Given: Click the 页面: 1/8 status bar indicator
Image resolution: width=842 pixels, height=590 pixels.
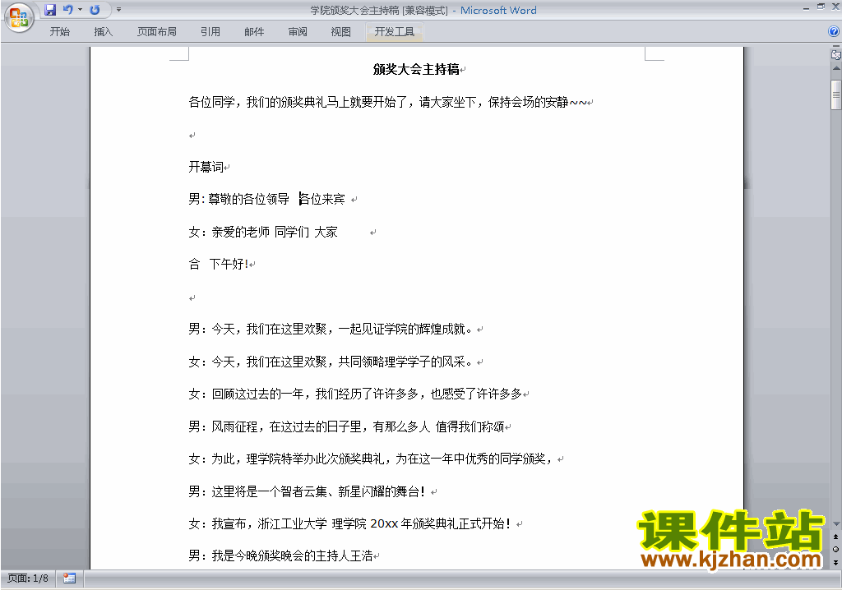Looking at the screenshot, I should click(x=28, y=578).
